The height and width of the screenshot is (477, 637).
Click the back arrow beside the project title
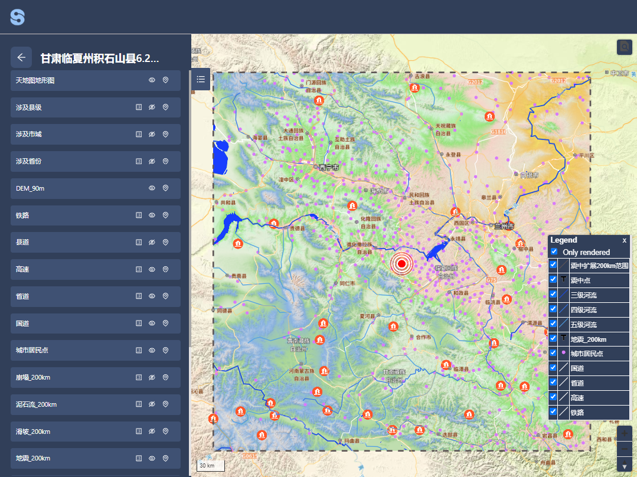[21, 57]
